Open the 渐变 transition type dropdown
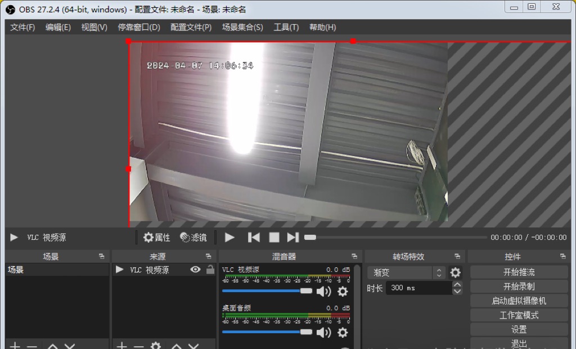 (x=406, y=273)
